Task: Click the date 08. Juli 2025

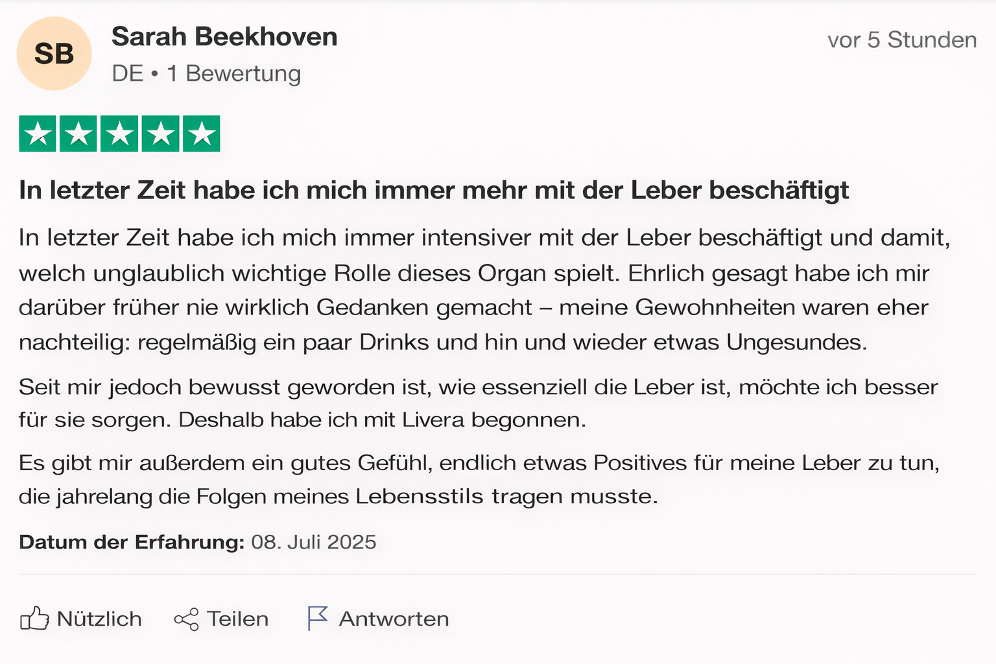Action: click(x=314, y=542)
